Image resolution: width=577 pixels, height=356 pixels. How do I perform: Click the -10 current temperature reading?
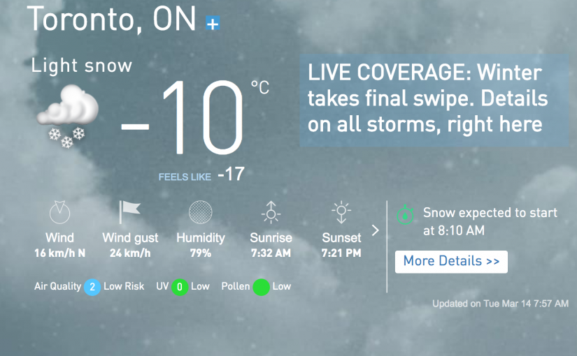[184, 119]
